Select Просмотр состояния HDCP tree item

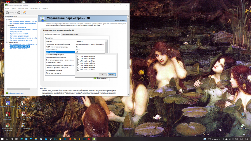[x=19, y=34]
